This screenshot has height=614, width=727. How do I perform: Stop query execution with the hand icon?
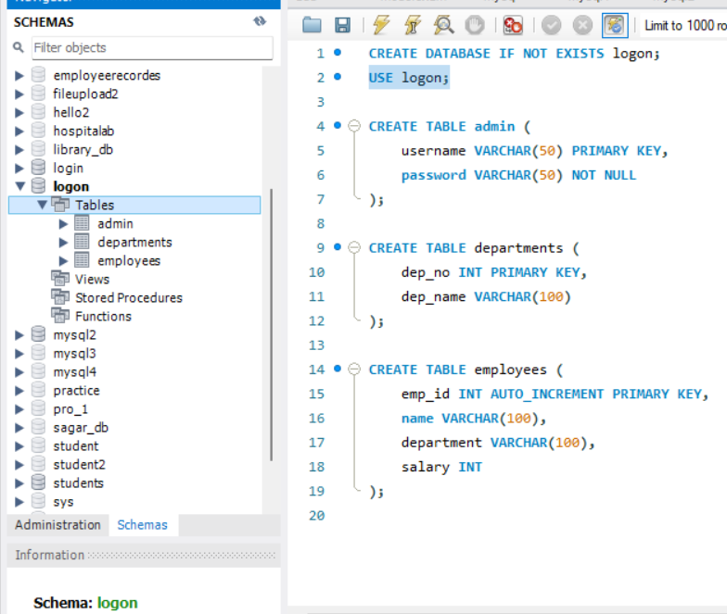[475, 25]
